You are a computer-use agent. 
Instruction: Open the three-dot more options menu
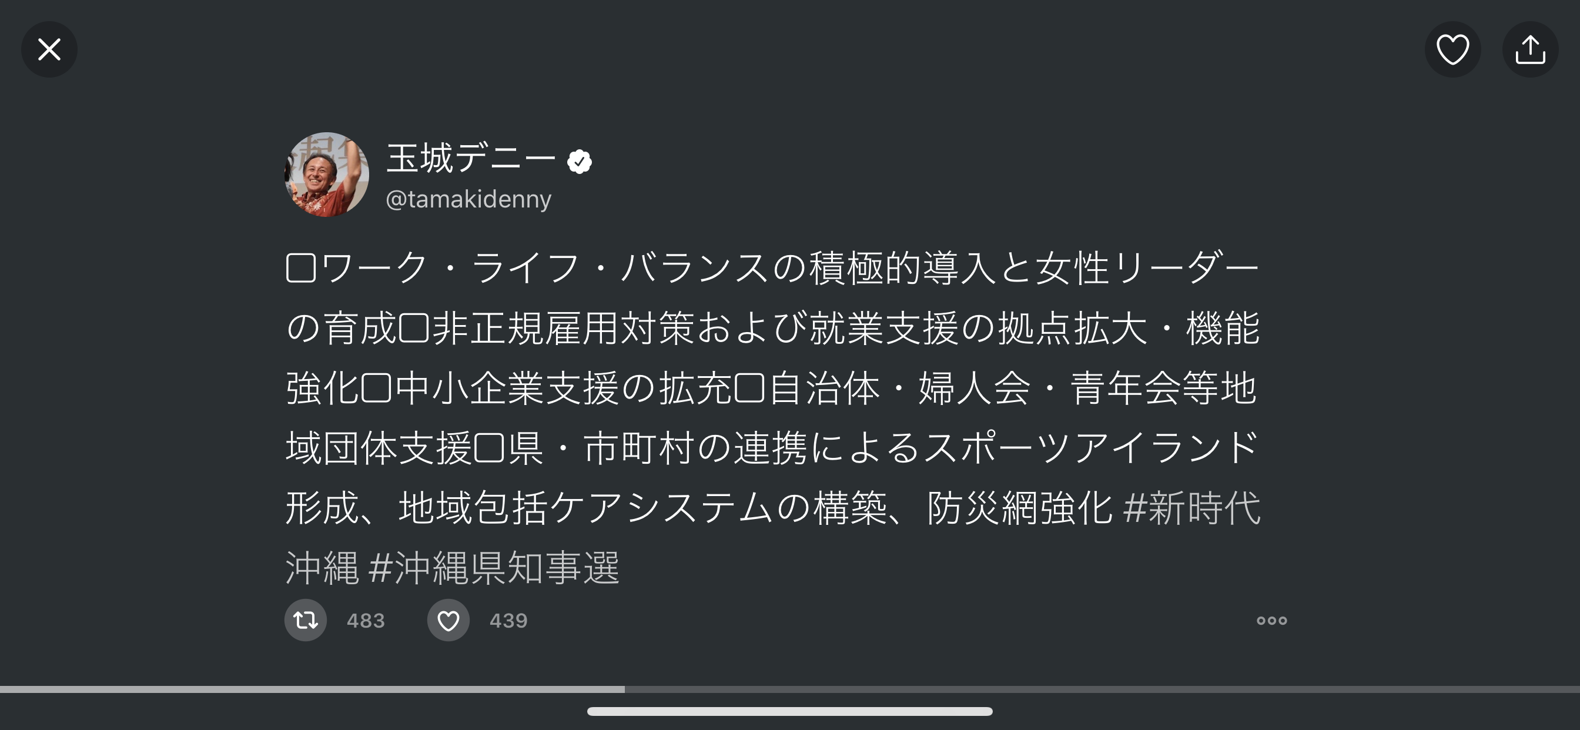point(1271,621)
